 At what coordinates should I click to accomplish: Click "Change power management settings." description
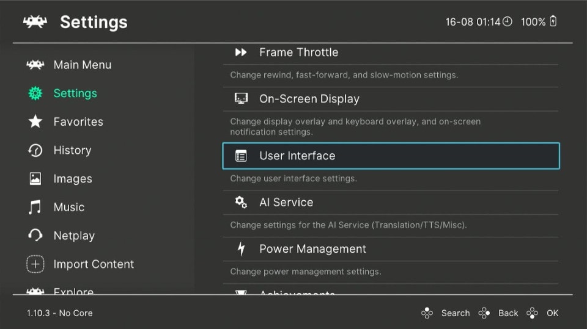306,272
